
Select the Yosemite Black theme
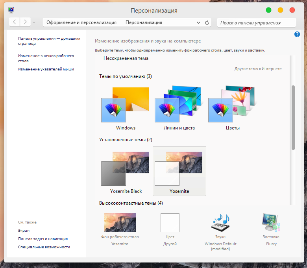tap(126, 171)
